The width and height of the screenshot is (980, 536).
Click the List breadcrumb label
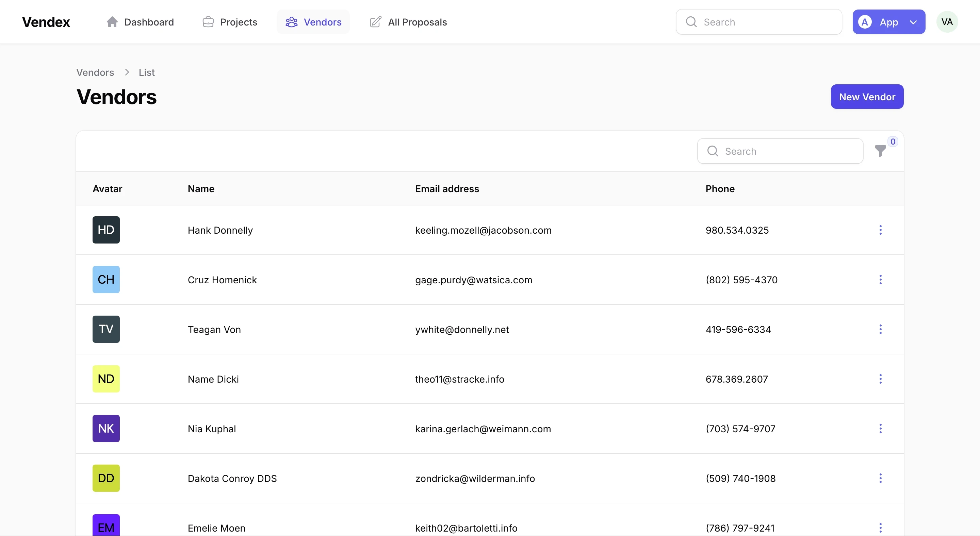(146, 72)
